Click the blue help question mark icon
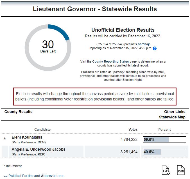 [155, 48]
